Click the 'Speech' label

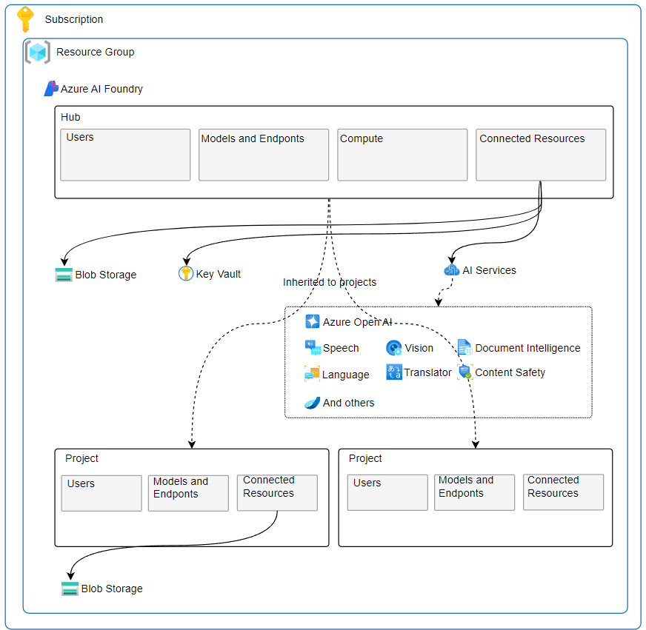point(341,349)
